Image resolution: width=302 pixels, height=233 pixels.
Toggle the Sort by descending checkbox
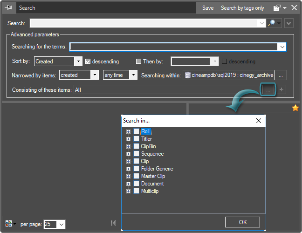tap(88, 61)
